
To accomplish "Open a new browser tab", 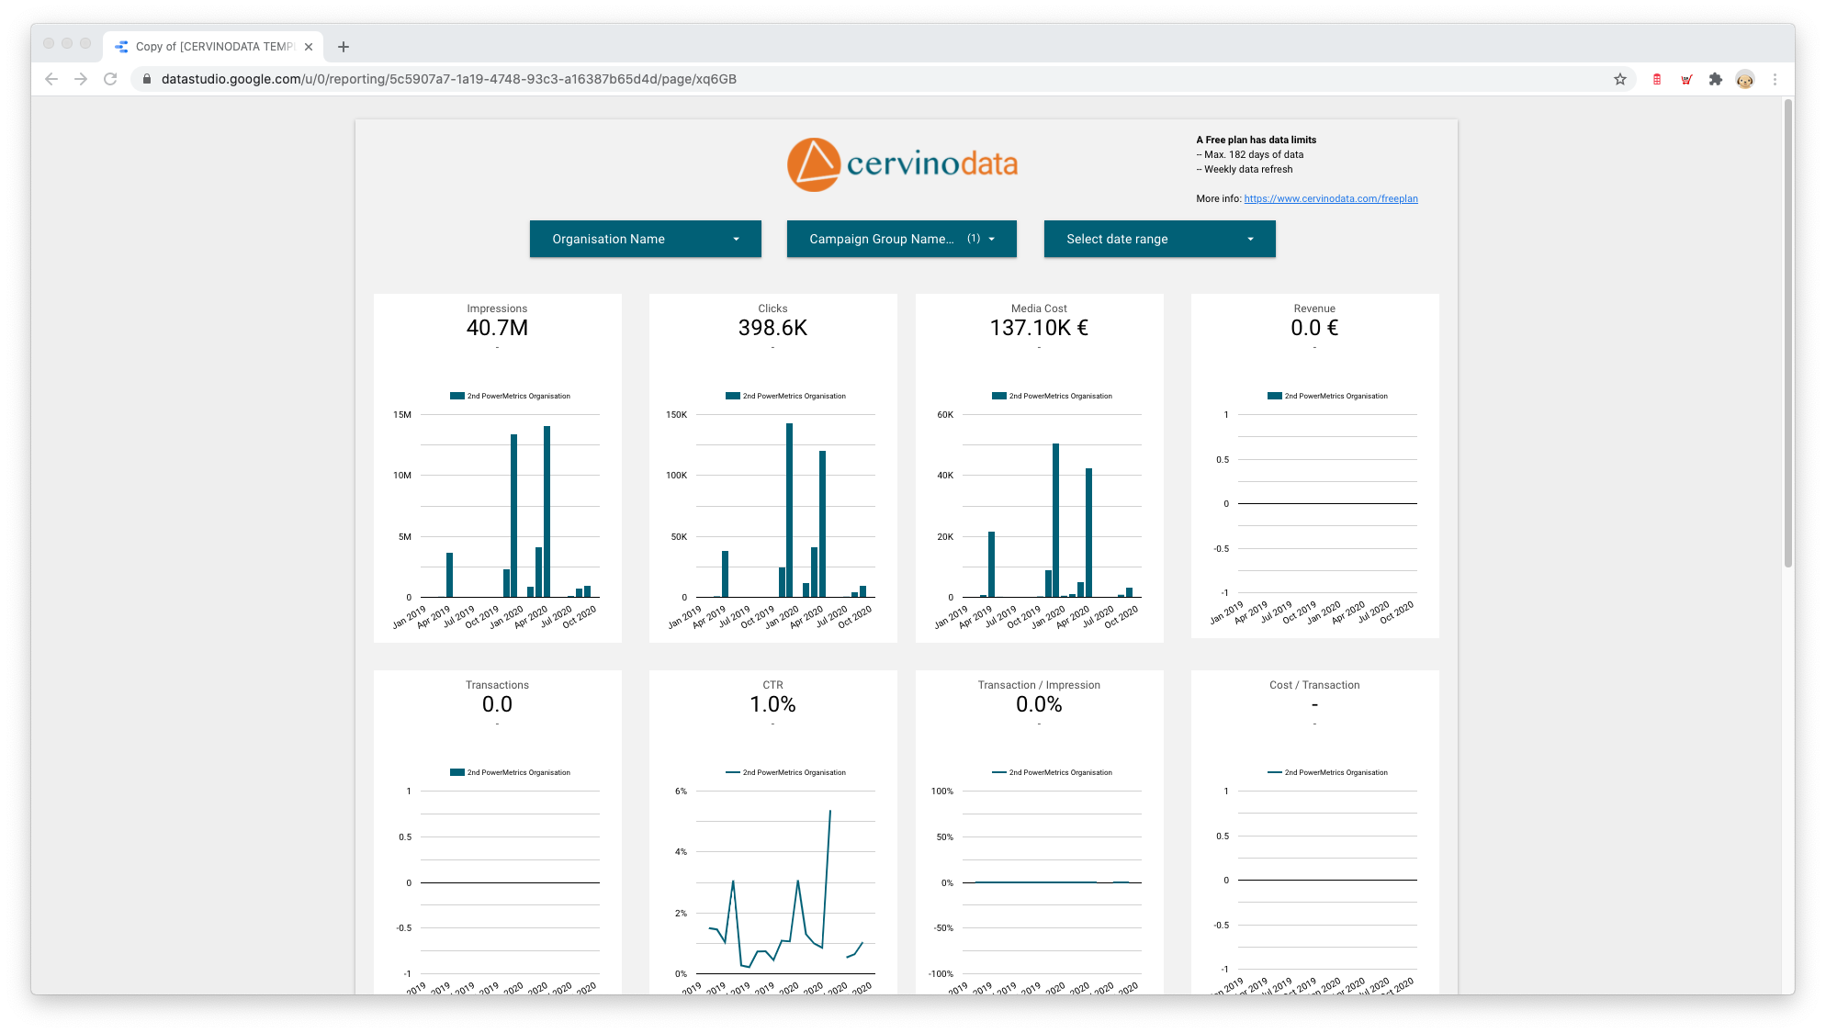I will point(344,46).
